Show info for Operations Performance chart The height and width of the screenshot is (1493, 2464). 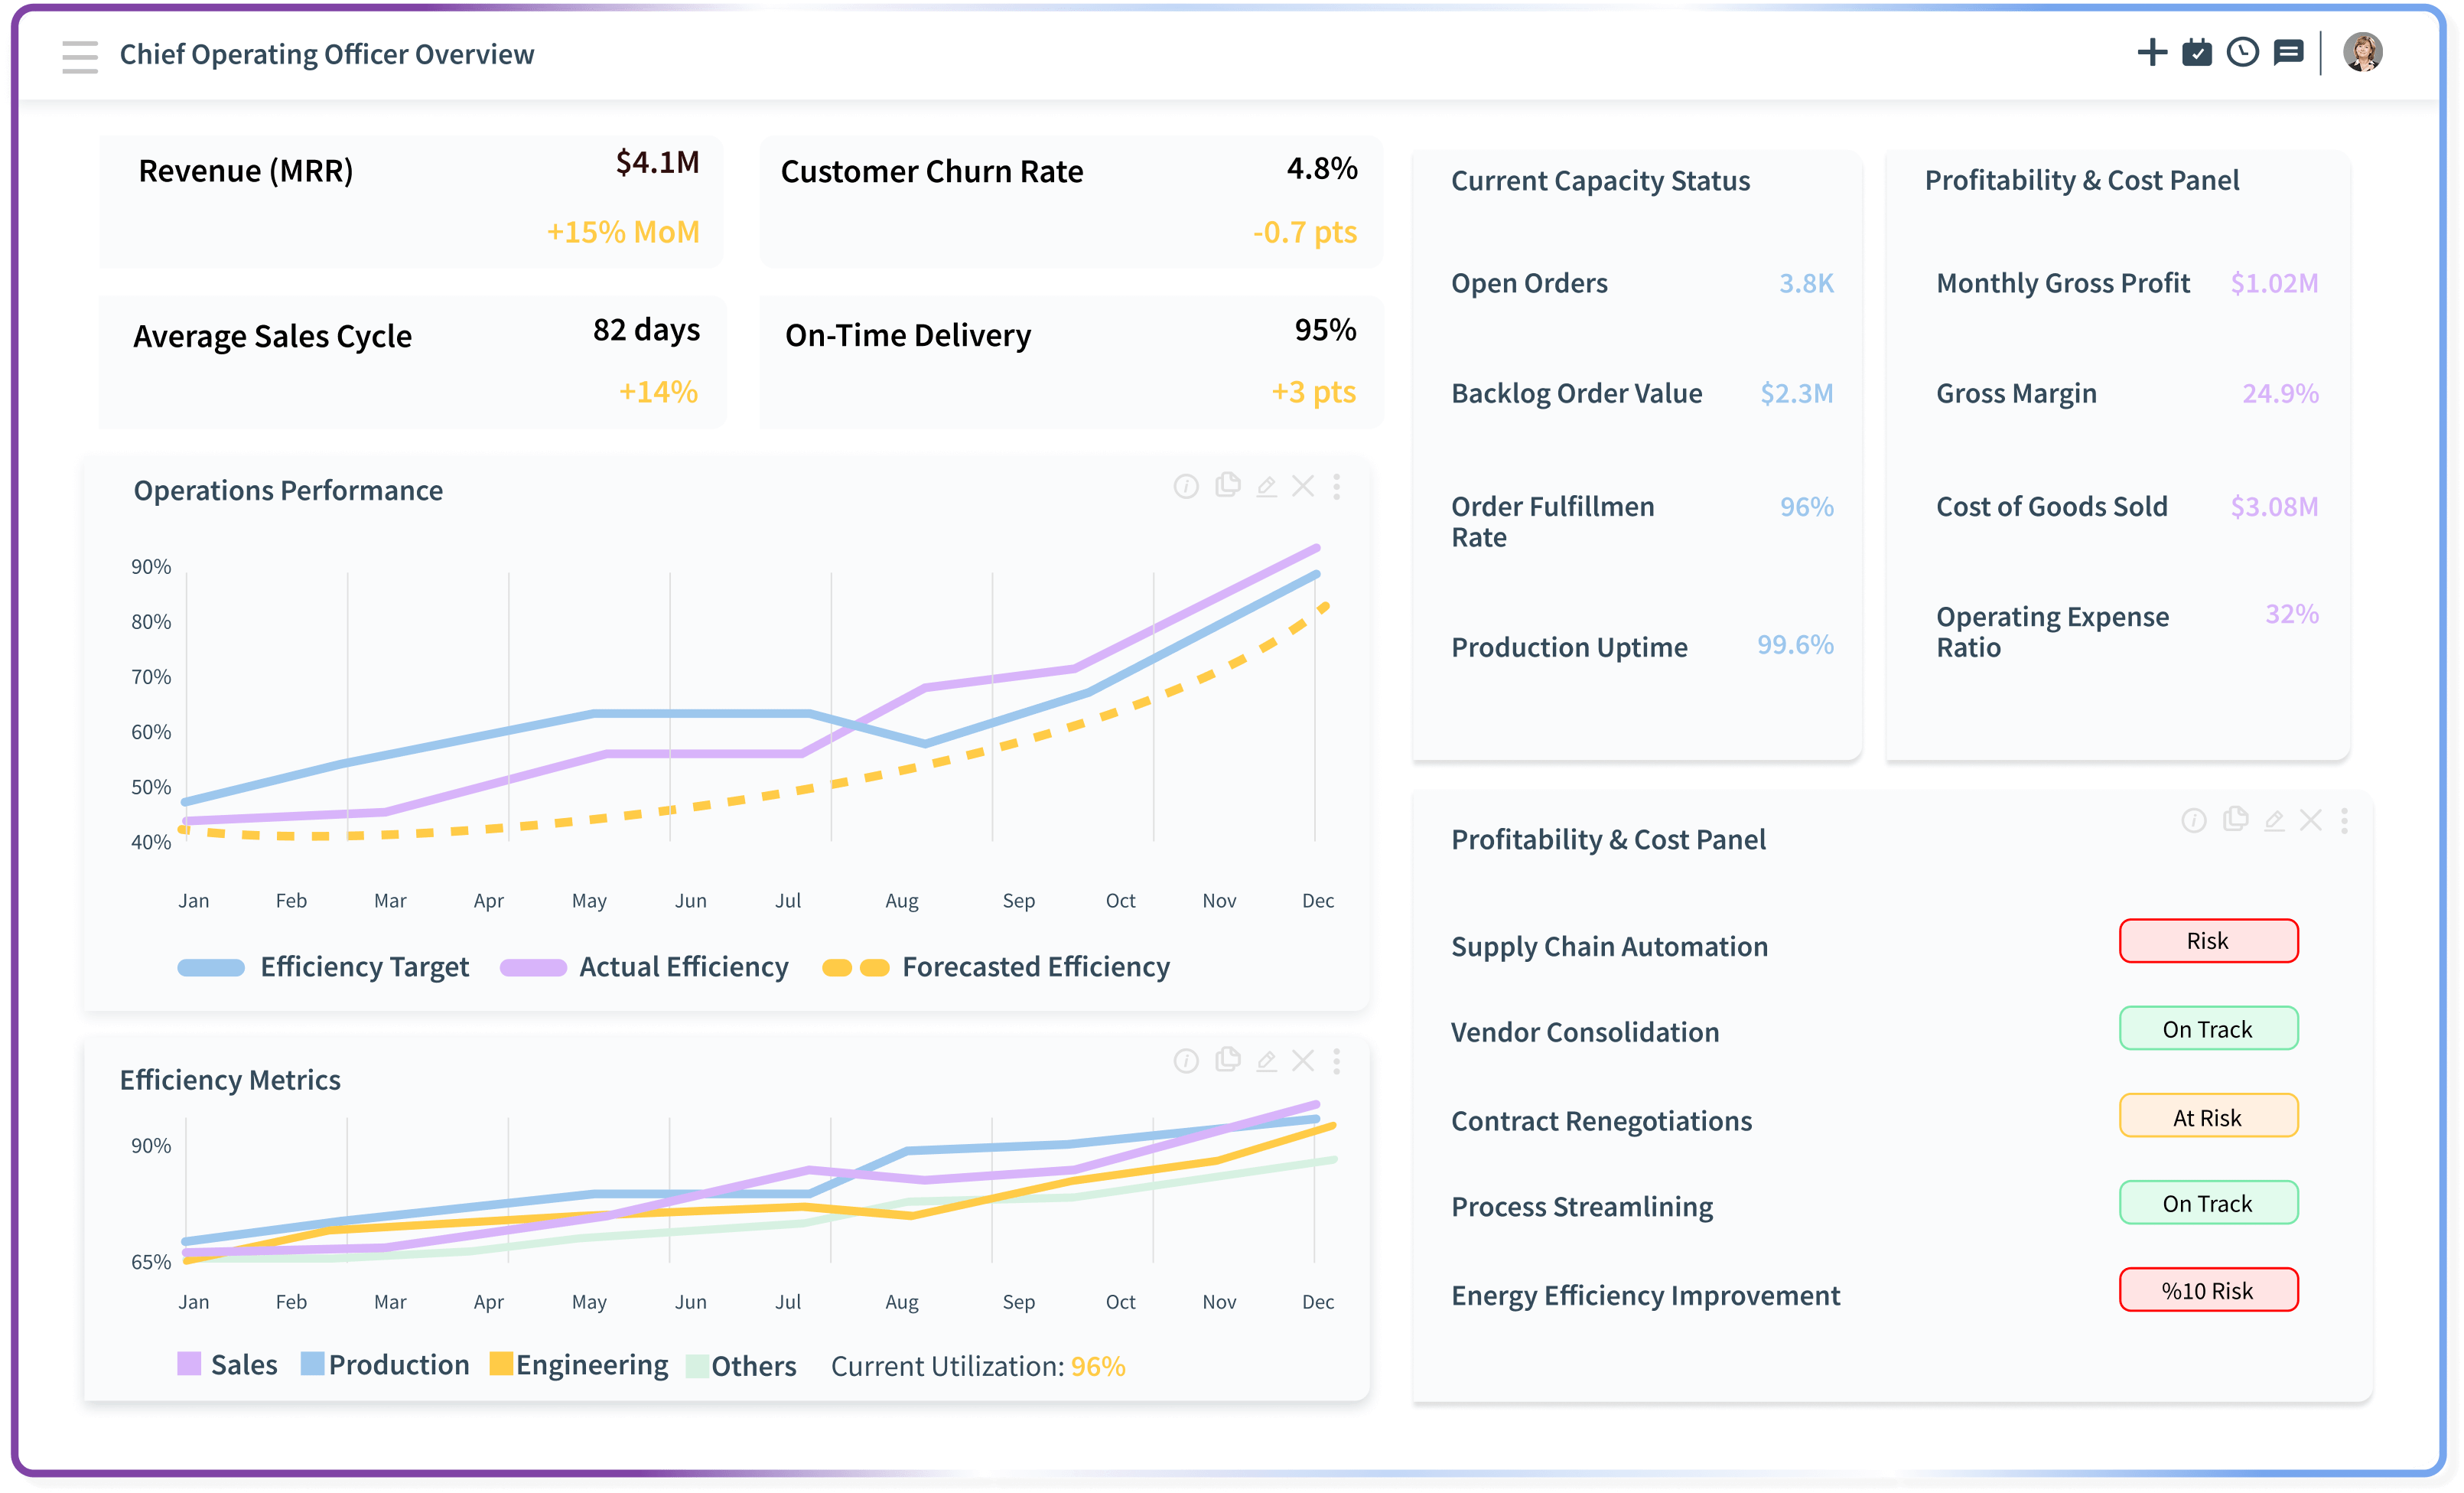coord(1186,487)
